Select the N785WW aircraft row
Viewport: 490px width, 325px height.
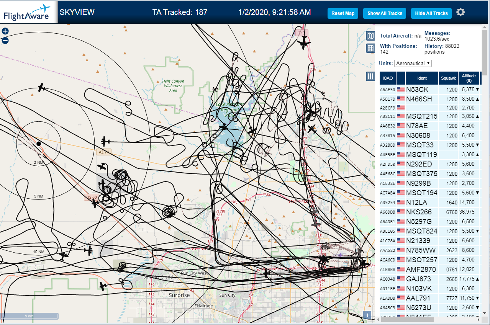430,250
